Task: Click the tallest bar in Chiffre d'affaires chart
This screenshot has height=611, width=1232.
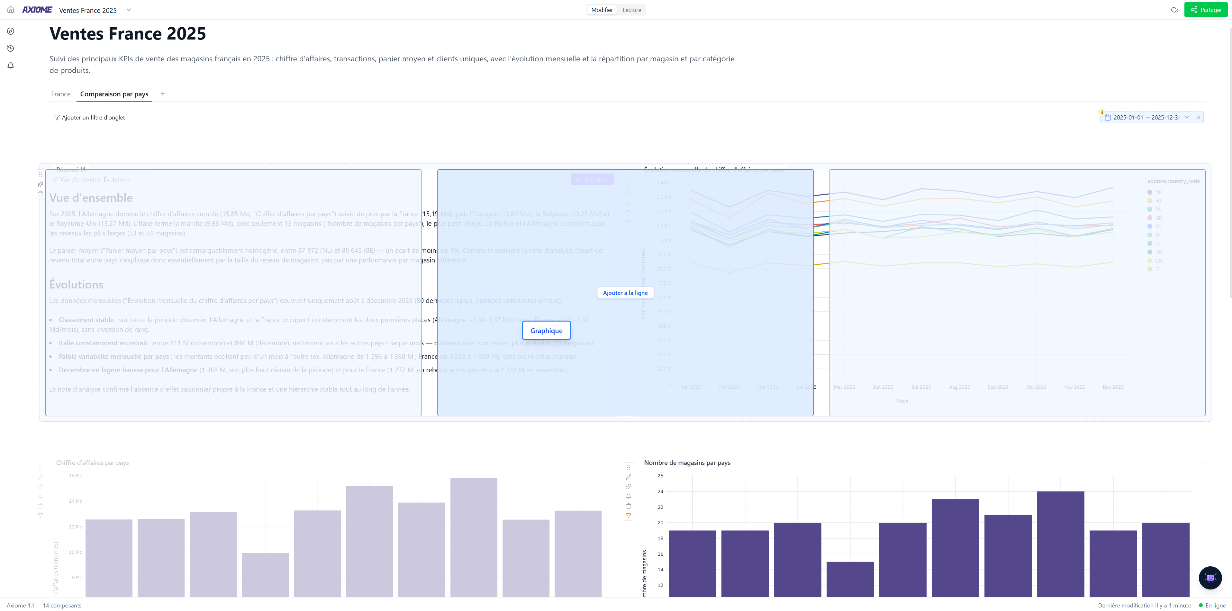Action: 474,537
